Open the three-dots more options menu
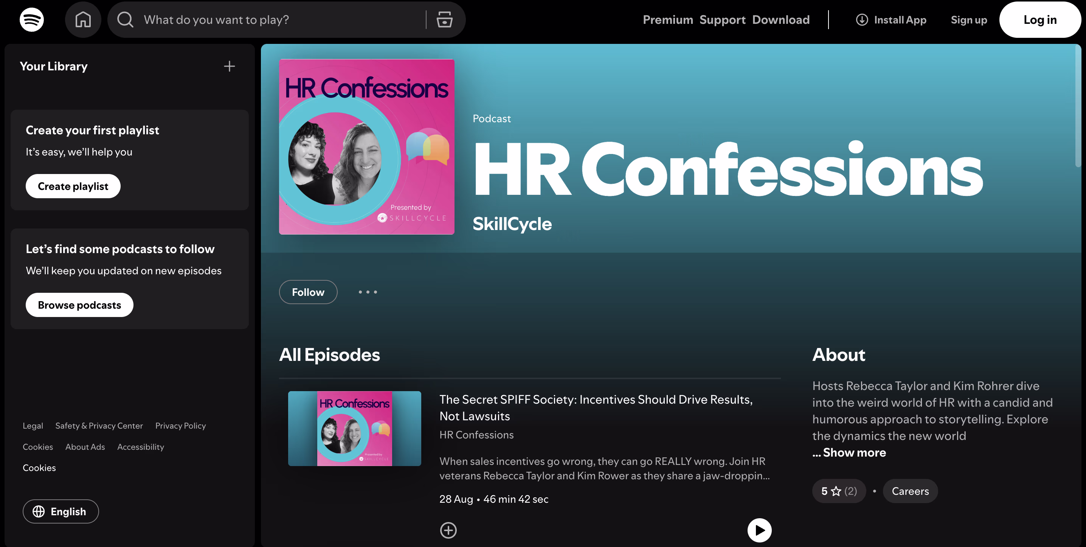 coord(368,292)
